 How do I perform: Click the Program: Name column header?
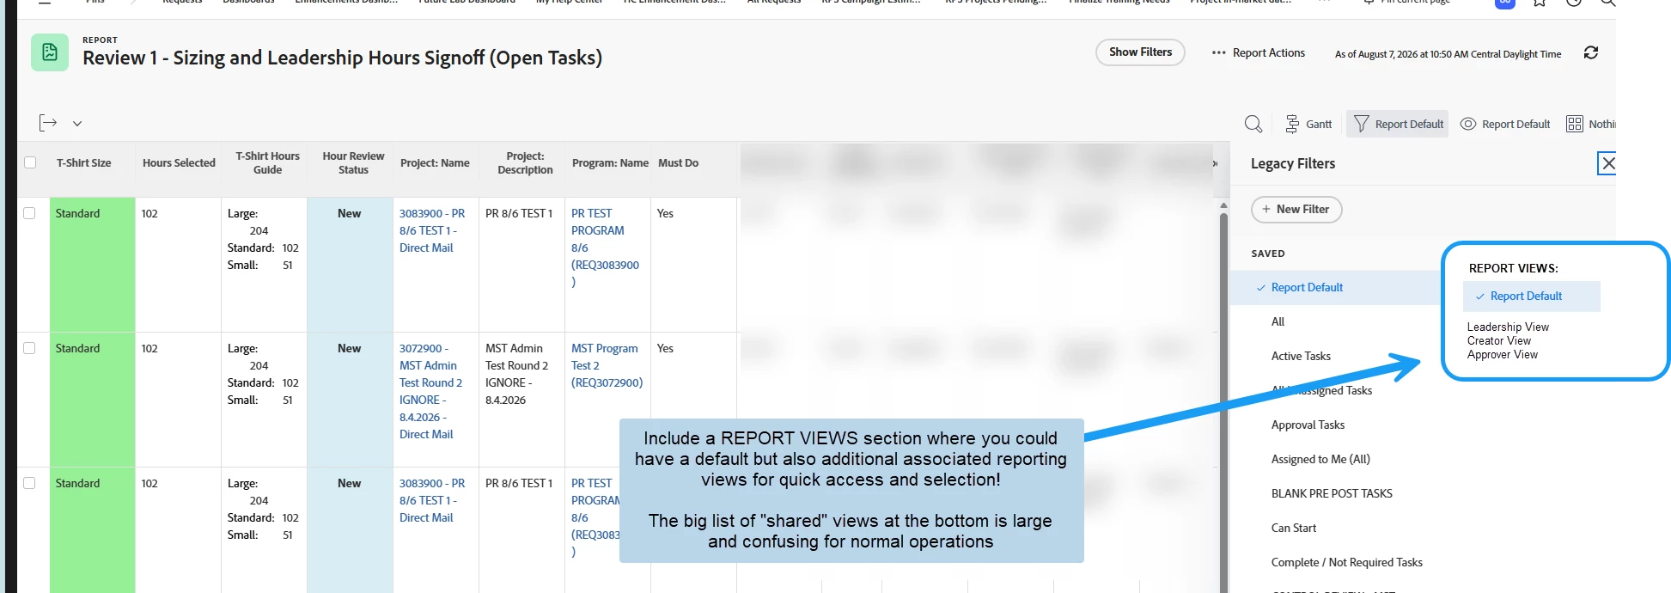610,162
